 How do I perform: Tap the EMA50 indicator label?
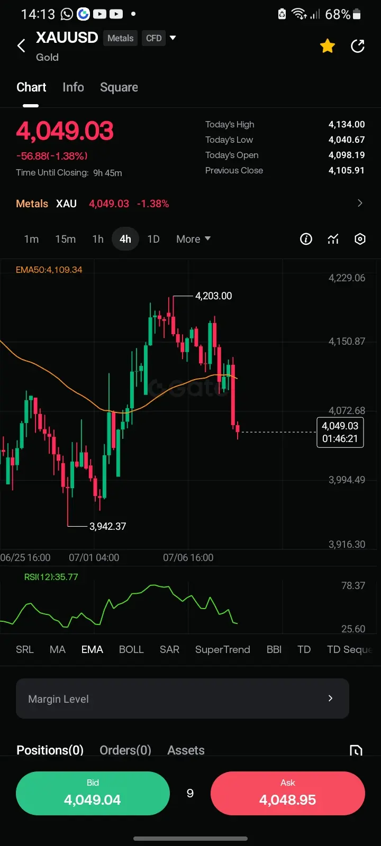pyautogui.click(x=49, y=270)
